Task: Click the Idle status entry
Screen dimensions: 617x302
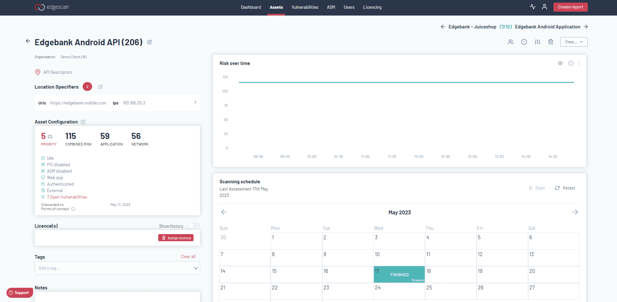Action: [x=50, y=158]
